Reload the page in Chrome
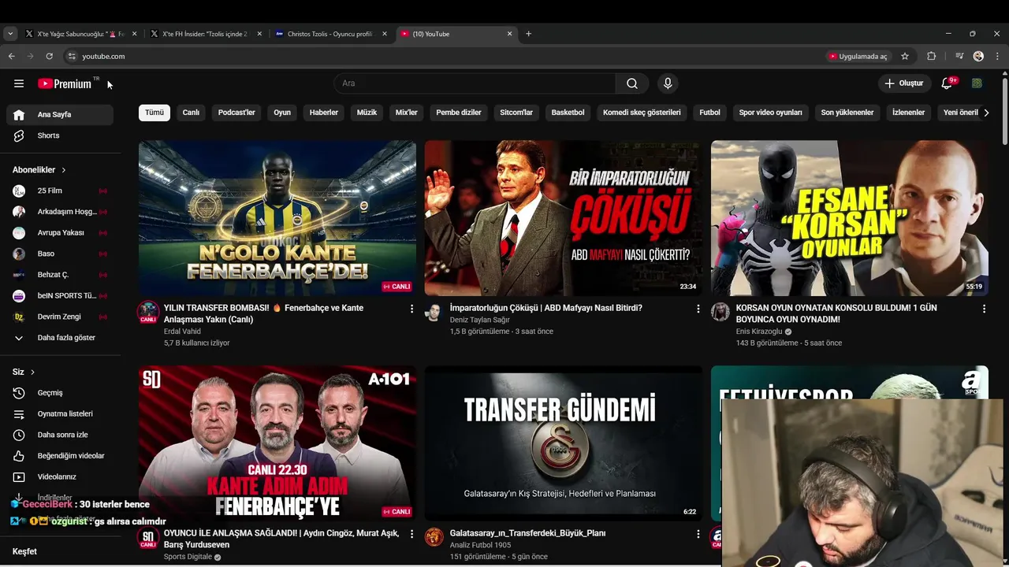The width and height of the screenshot is (1009, 567). (49, 56)
